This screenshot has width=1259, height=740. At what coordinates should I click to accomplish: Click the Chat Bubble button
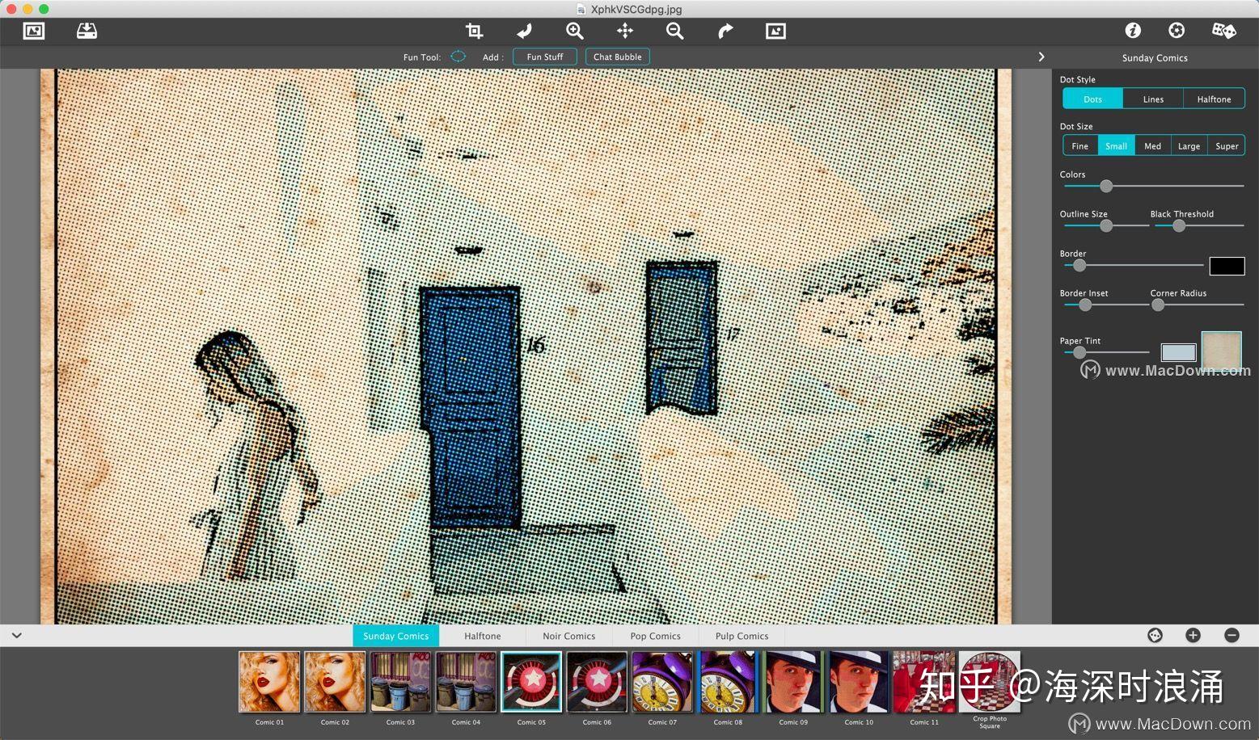pyautogui.click(x=617, y=57)
